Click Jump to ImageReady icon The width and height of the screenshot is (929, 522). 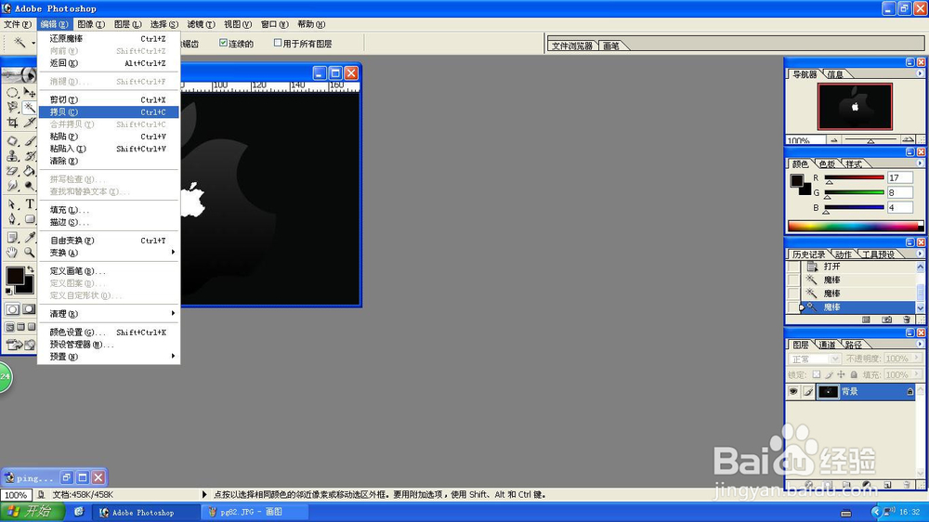click(x=20, y=345)
